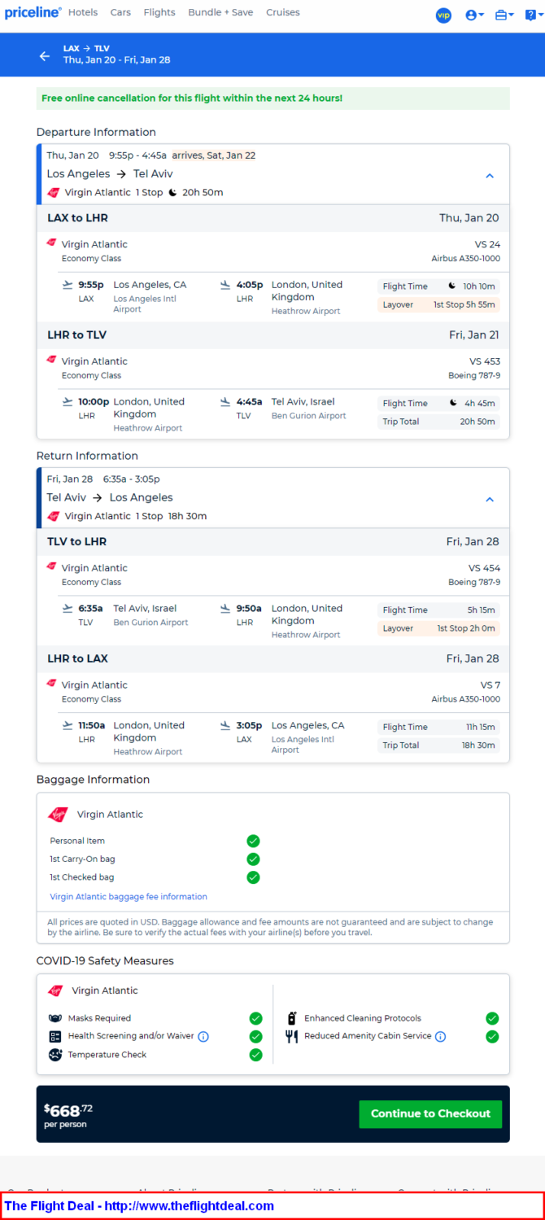Click the Temperature Check green checkmark

pos(255,1055)
